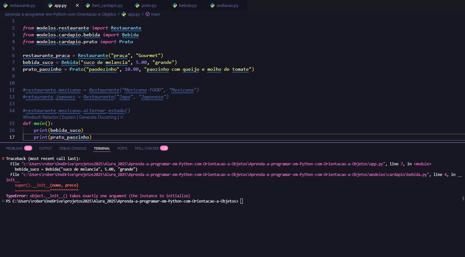Click the Bebida import name on line 3
Image resolution: width=465 pixels, height=257 pixels.
click(x=130, y=35)
